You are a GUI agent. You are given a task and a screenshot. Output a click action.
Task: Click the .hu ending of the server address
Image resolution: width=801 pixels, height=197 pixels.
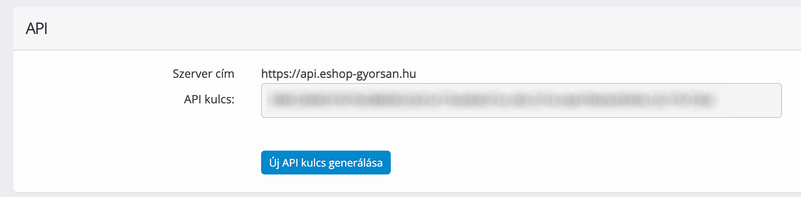coord(408,74)
